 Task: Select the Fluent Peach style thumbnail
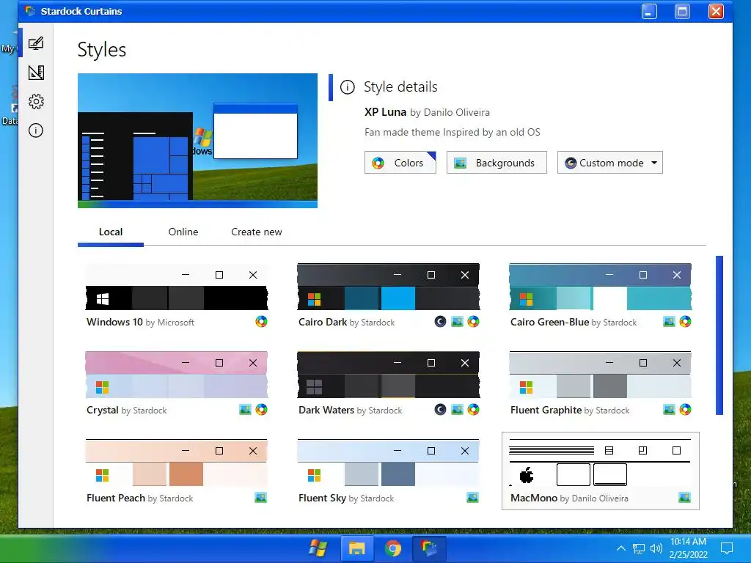177,463
